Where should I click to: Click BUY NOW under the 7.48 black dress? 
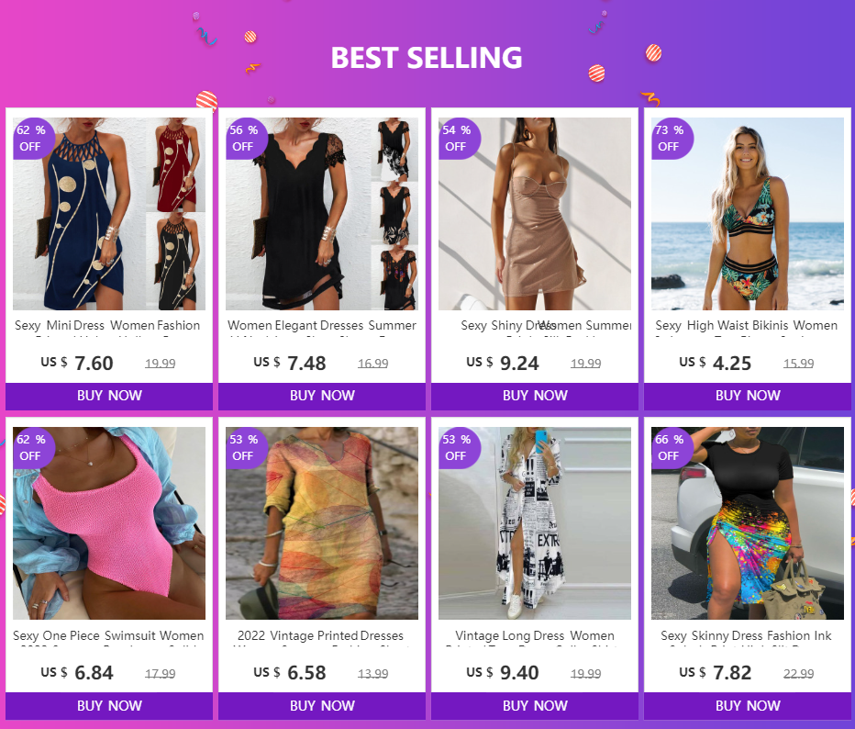(x=322, y=396)
